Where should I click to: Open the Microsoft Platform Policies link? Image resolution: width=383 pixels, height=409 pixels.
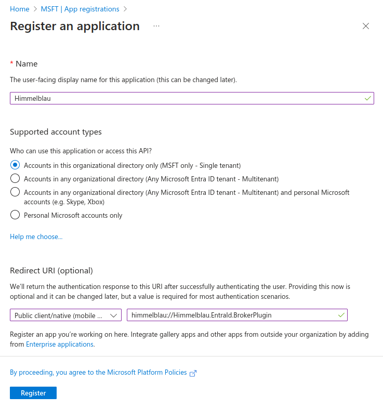98,373
